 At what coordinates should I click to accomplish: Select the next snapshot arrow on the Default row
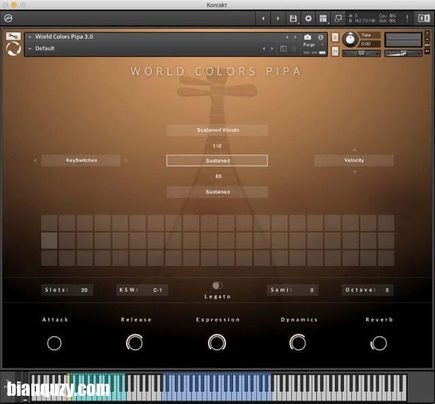click(x=272, y=48)
